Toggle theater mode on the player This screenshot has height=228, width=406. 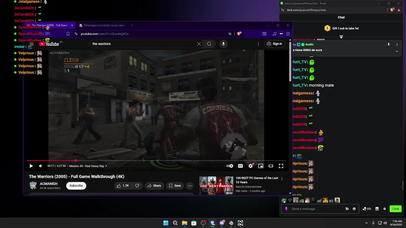[271, 166]
